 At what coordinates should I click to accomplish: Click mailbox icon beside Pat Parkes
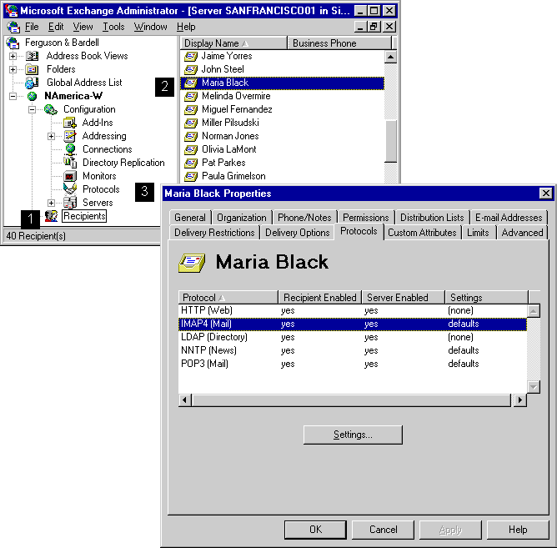(191, 163)
